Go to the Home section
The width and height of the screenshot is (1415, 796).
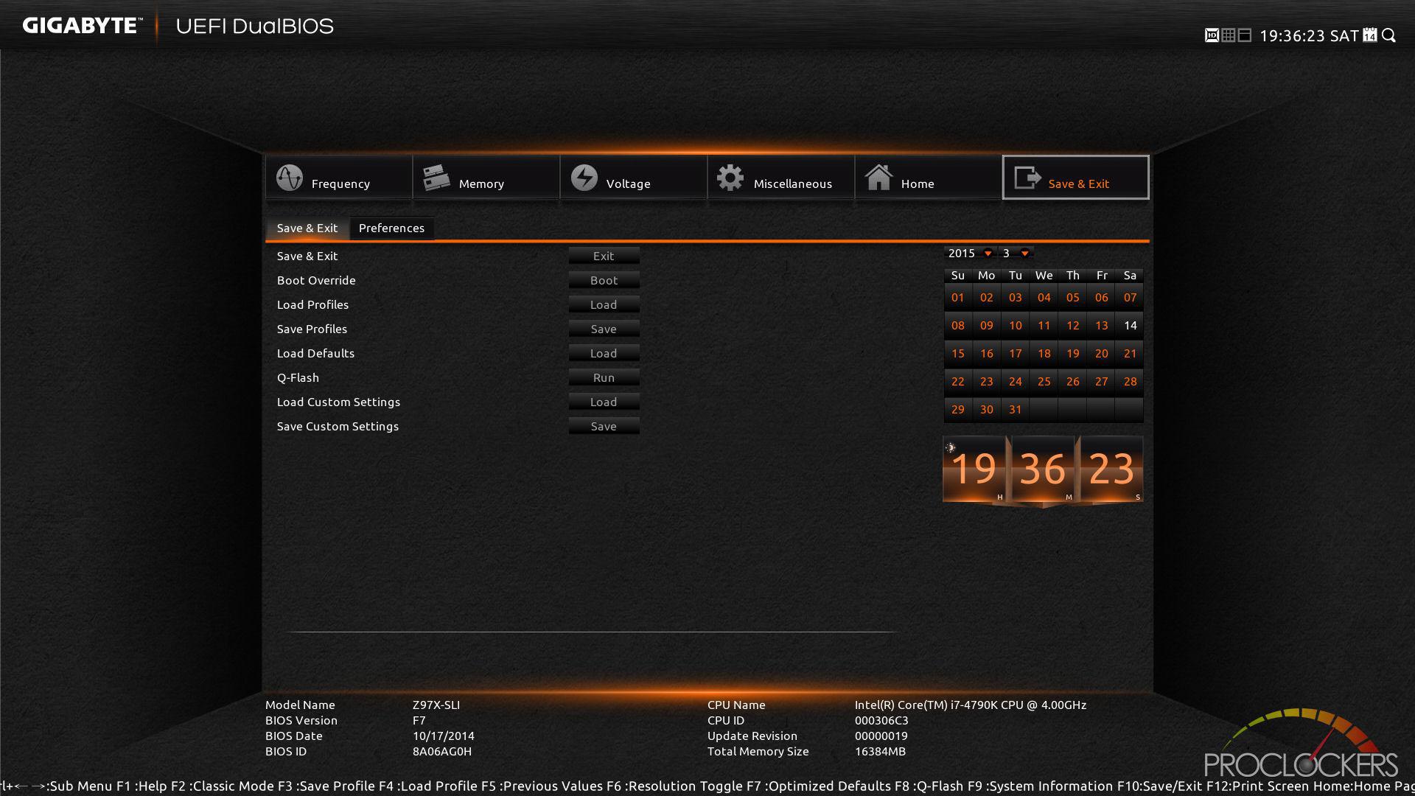click(x=929, y=178)
